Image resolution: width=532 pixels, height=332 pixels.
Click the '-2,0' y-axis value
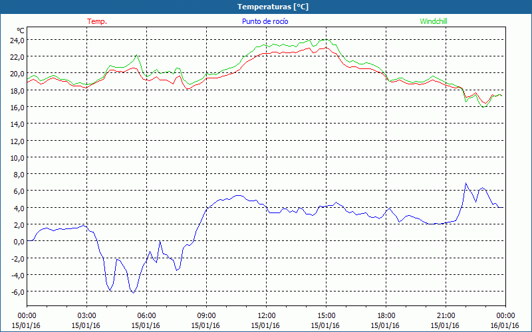(18, 258)
